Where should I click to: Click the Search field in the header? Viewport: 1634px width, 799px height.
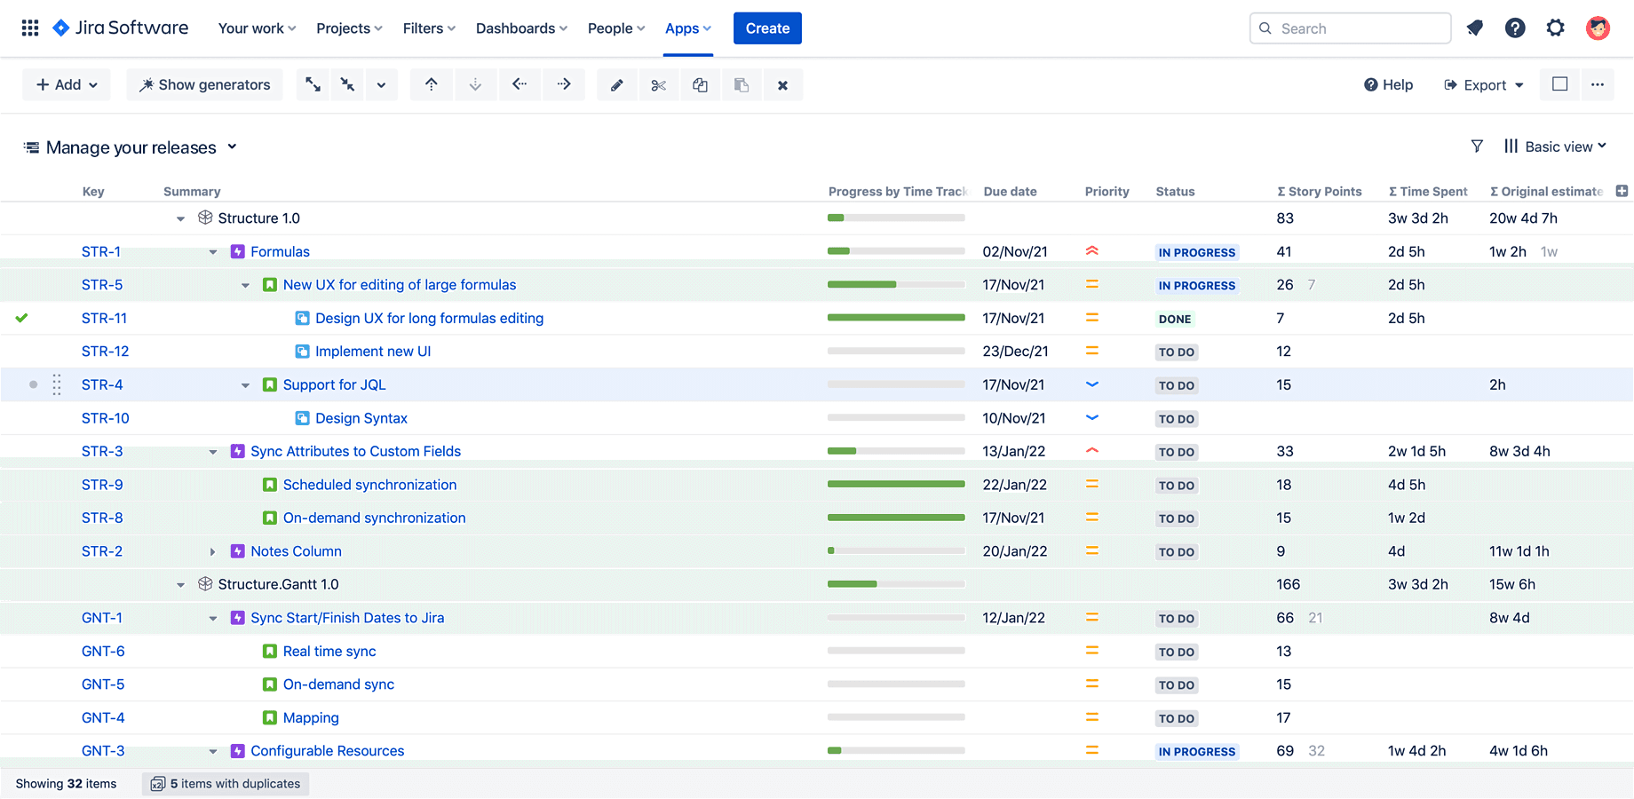(x=1350, y=28)
